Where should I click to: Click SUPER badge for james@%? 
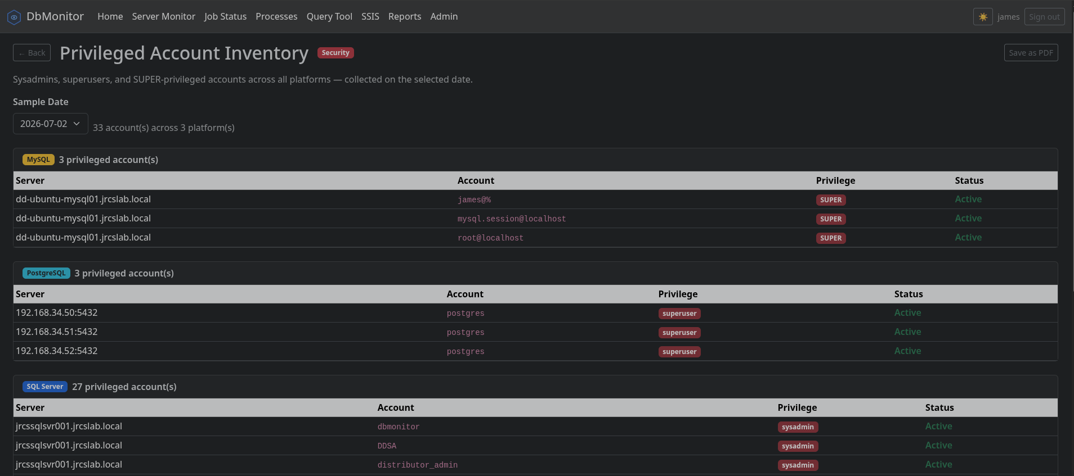point(831,200)
